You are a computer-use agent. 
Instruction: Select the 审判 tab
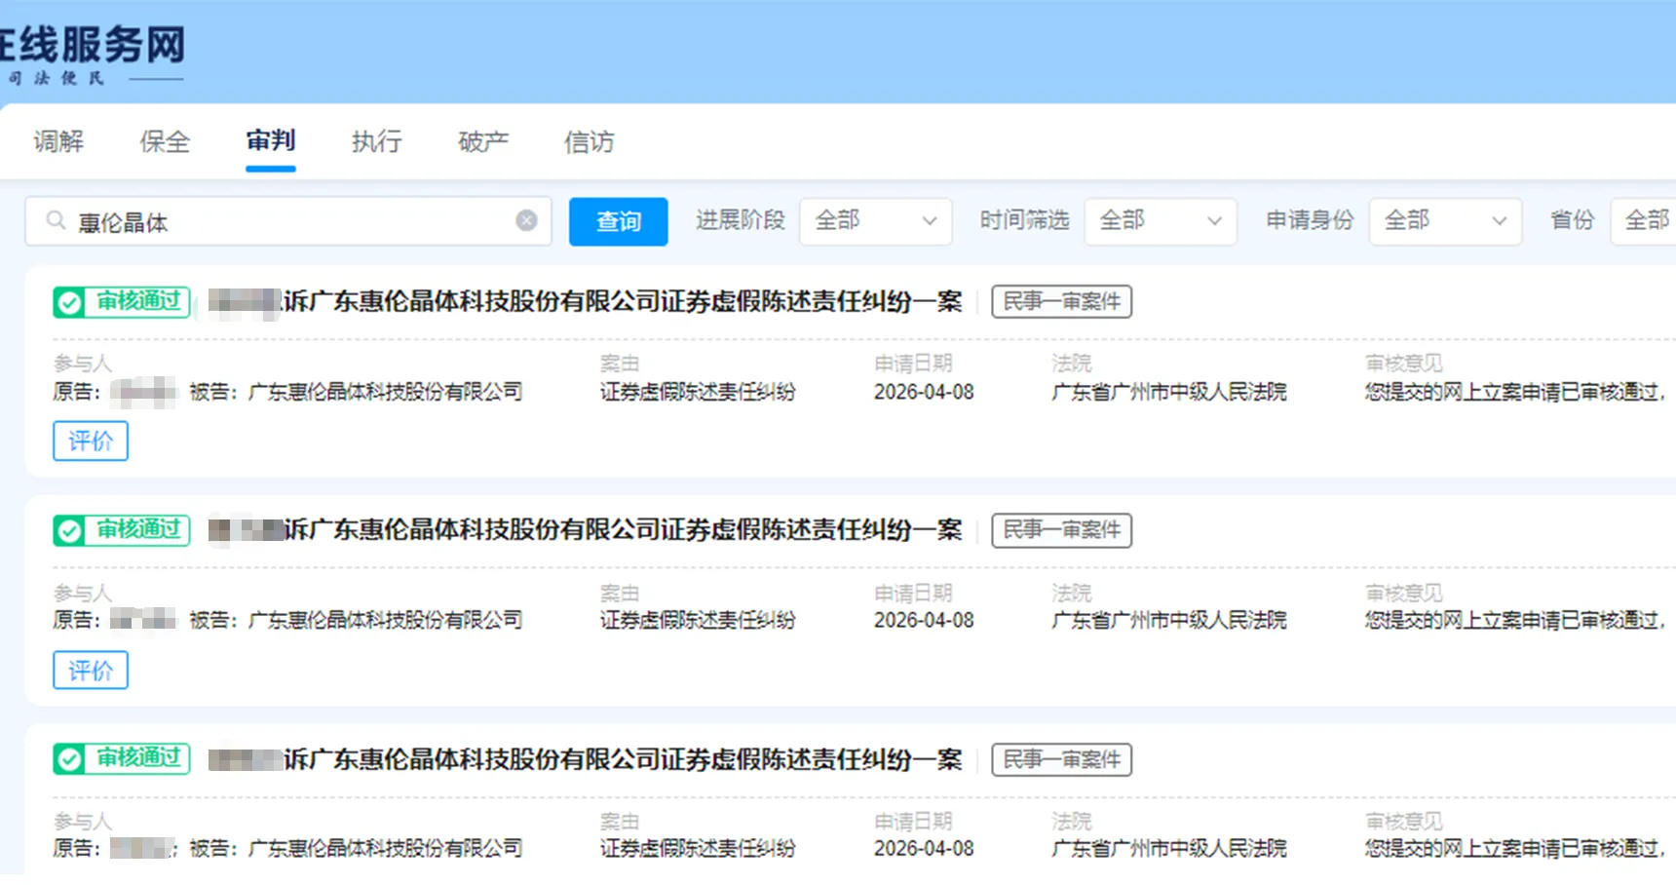pyautogui.click(x=271, y=141)
